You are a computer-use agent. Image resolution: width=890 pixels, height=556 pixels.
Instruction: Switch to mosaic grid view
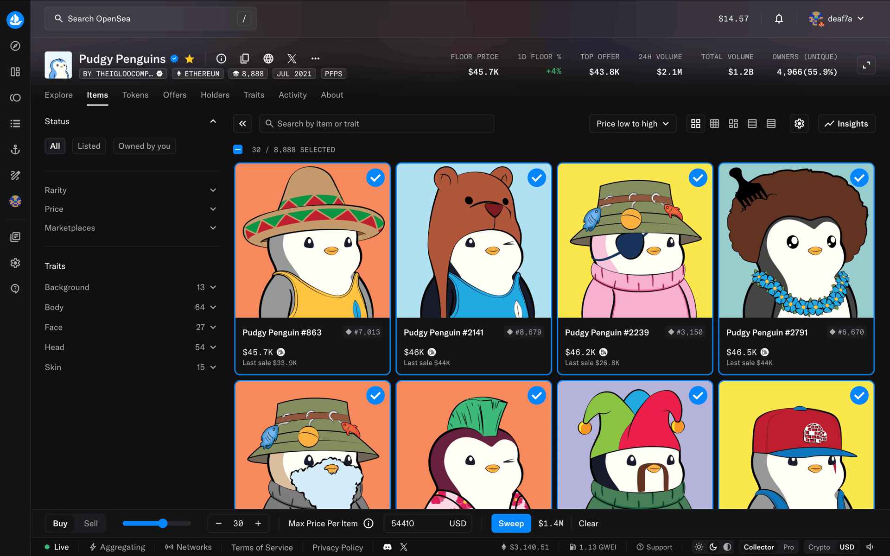(x=733, y=124)
